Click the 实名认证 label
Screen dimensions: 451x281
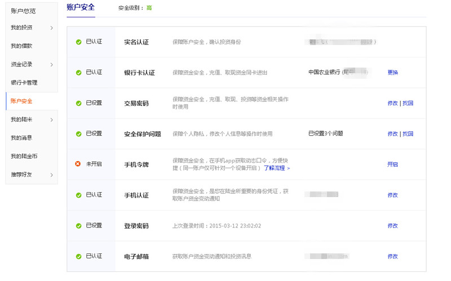[x=136, y=42]
